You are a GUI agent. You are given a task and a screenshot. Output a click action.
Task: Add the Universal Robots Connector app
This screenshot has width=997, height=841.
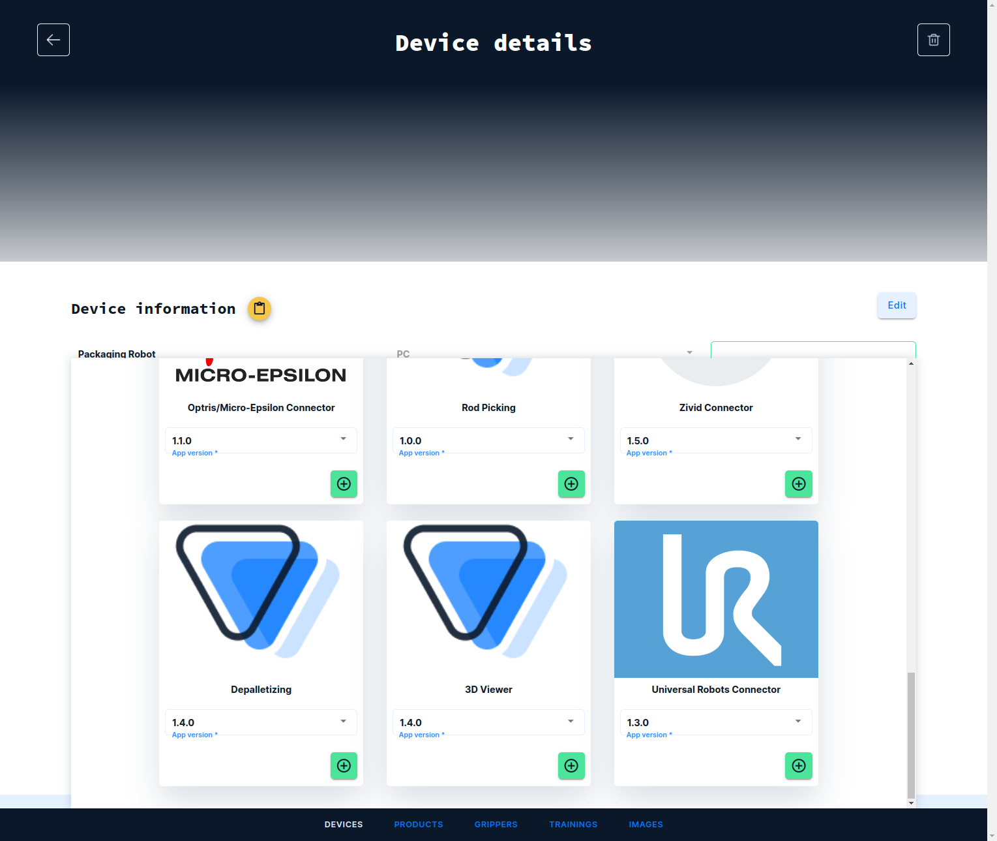[x=798, y=766]
